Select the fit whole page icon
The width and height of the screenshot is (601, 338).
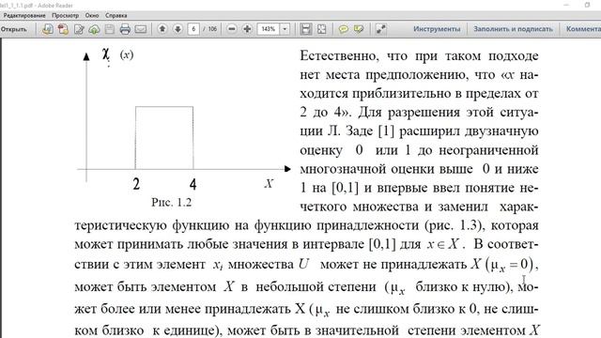(x=322, y=29)
